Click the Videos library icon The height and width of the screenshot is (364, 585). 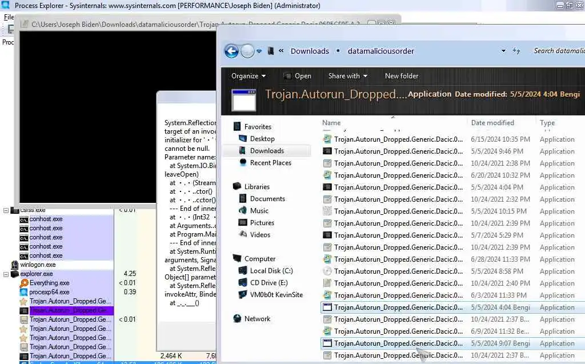click(243, 234)
